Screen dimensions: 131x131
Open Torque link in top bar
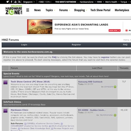124,2
